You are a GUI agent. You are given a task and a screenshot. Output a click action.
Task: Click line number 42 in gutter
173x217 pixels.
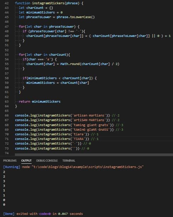[x=6, y=3]
